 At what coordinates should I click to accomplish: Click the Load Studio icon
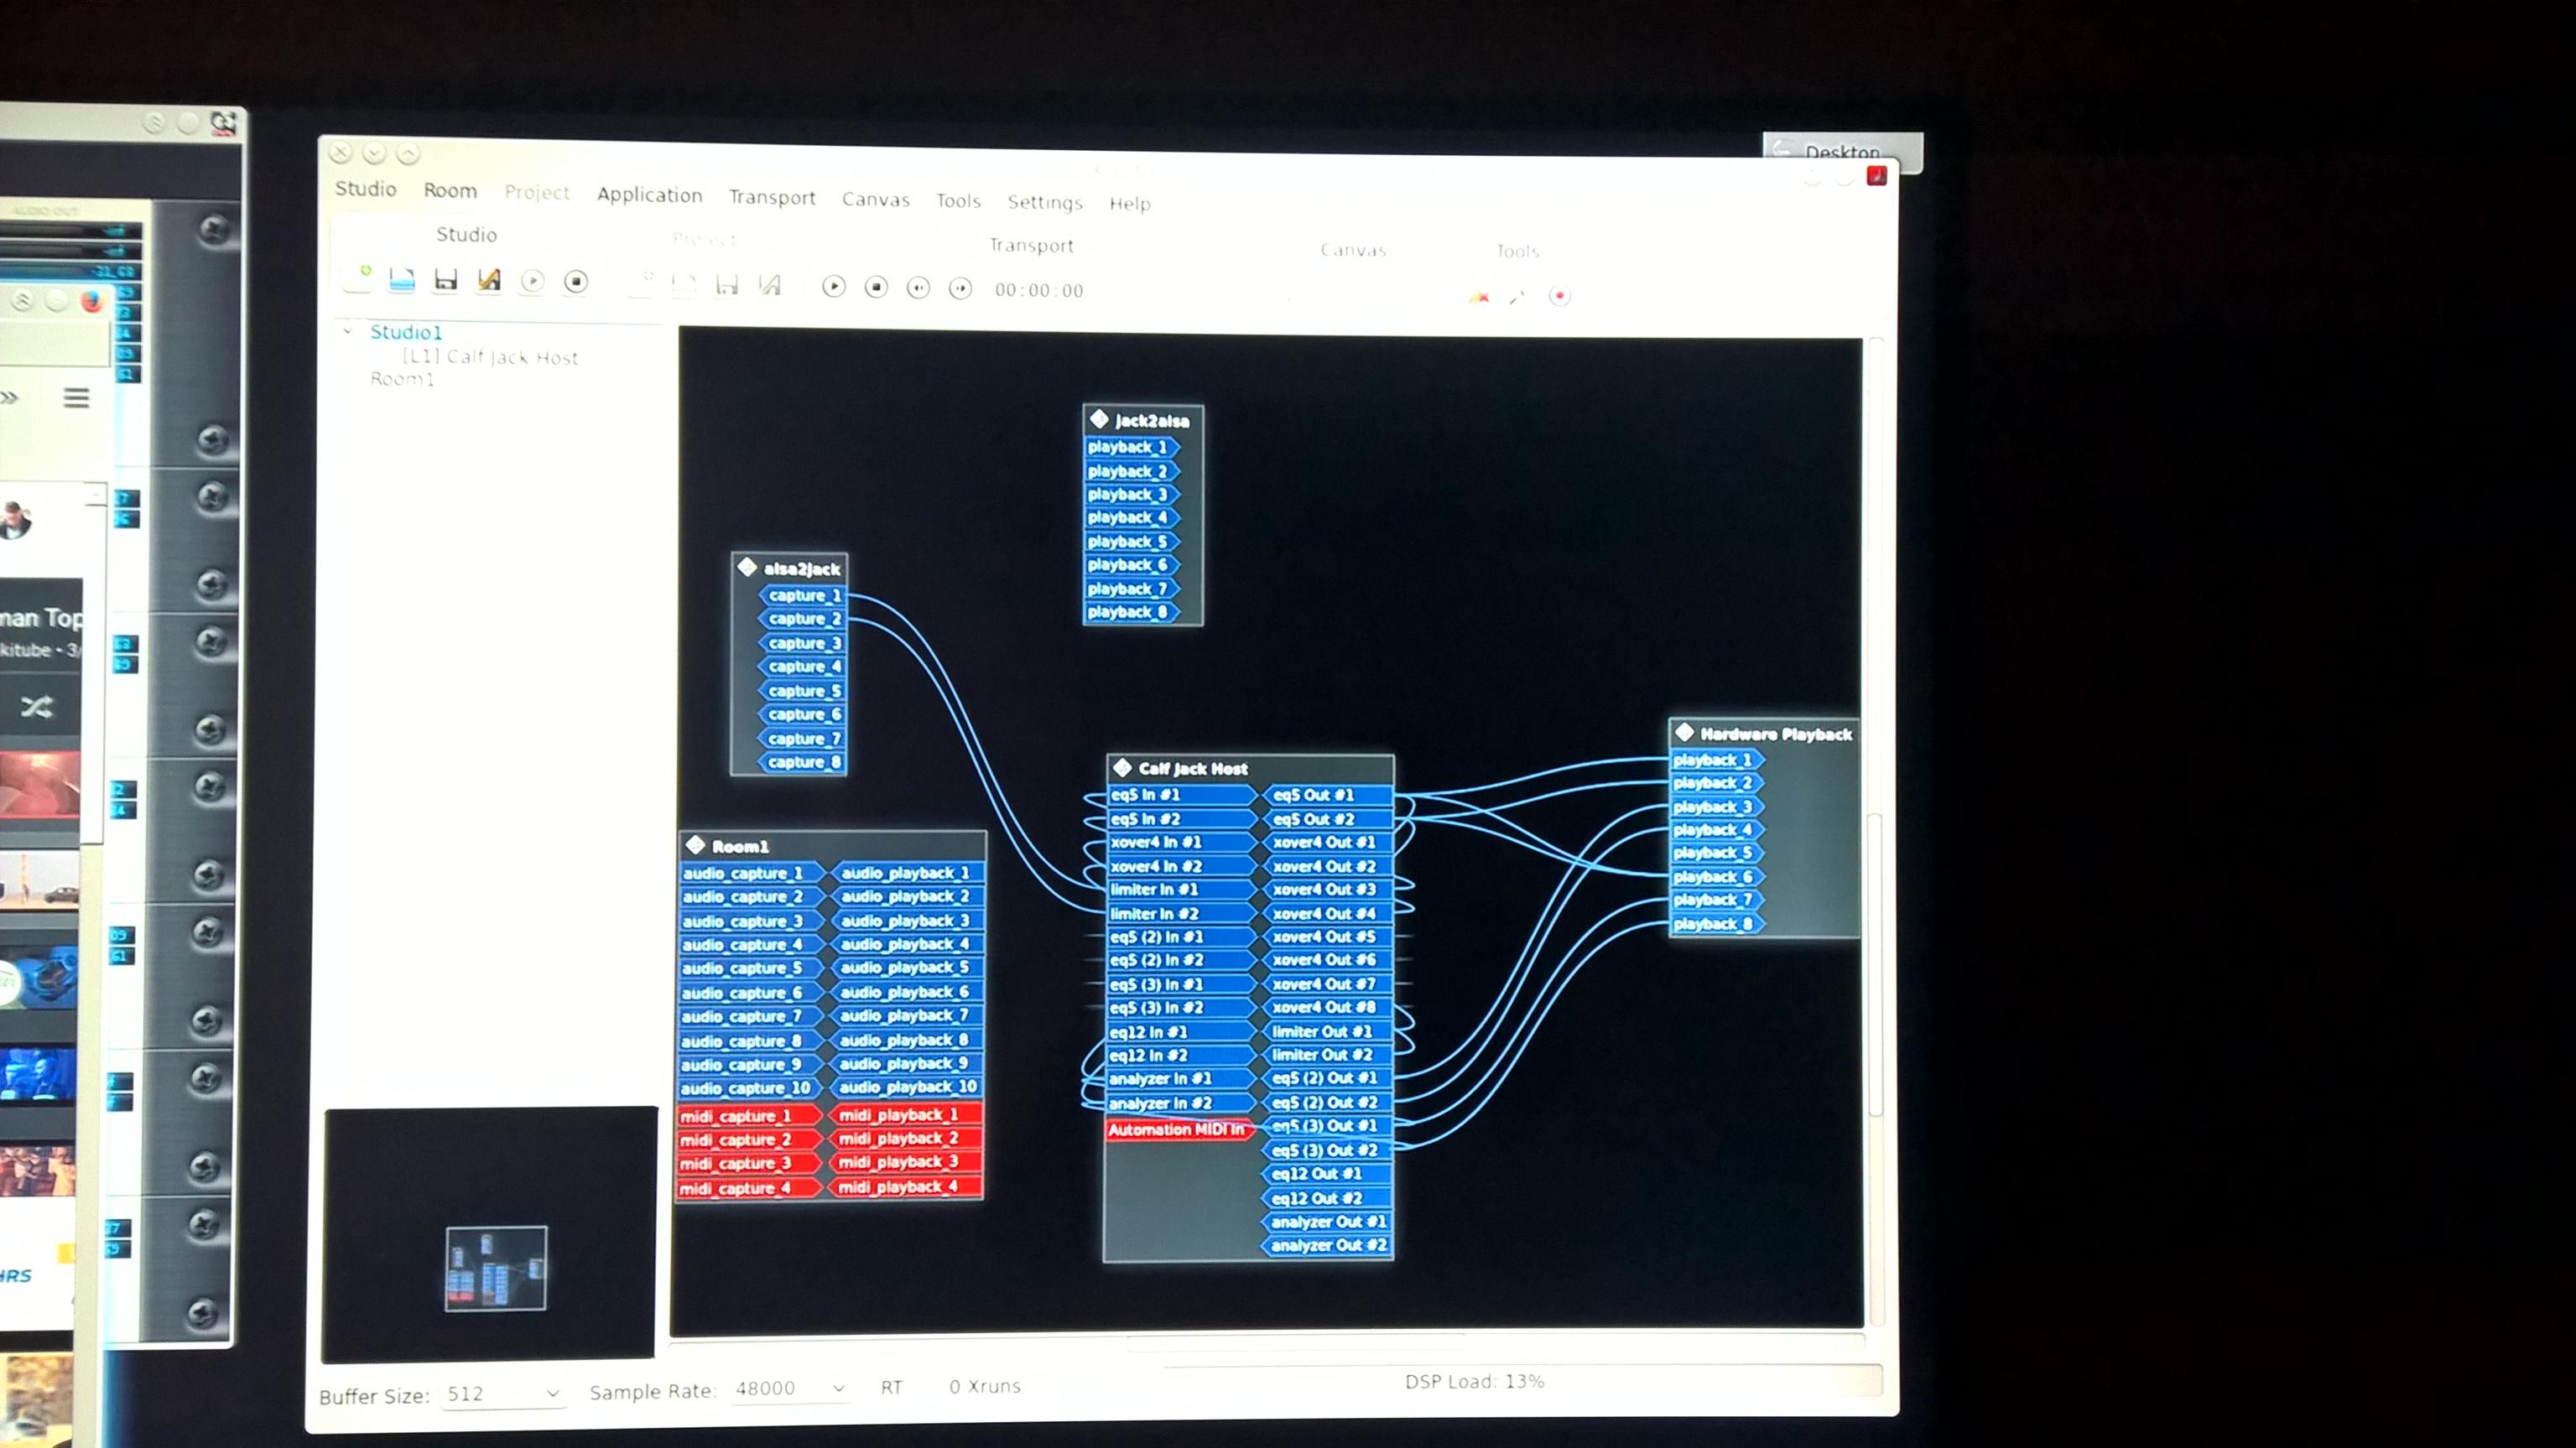pyautogui.click(x=402, y=279)
